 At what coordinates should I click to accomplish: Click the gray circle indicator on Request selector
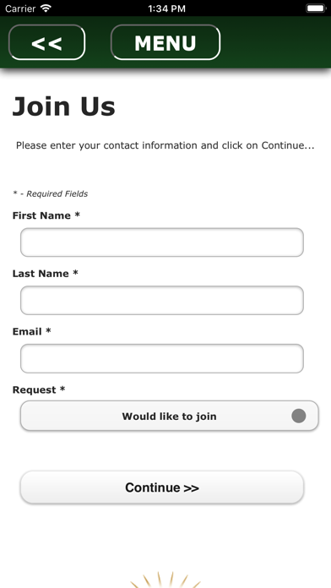pos(299,416)
